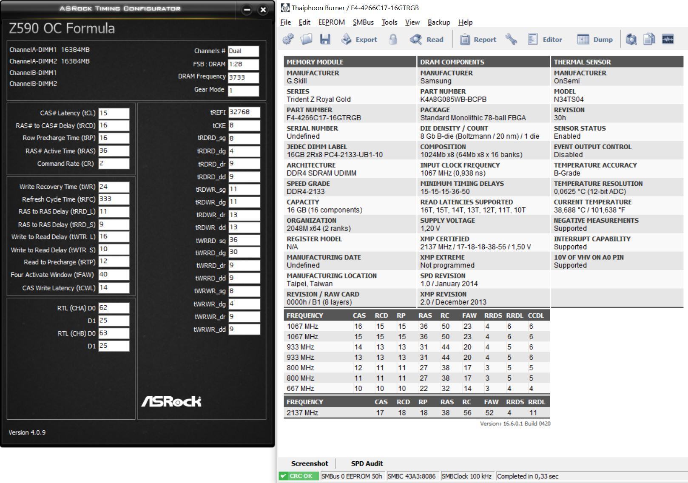Open the Backup menu
Image resolution: width=688 pixels, height=483 pixels.
tap(439, 22)
